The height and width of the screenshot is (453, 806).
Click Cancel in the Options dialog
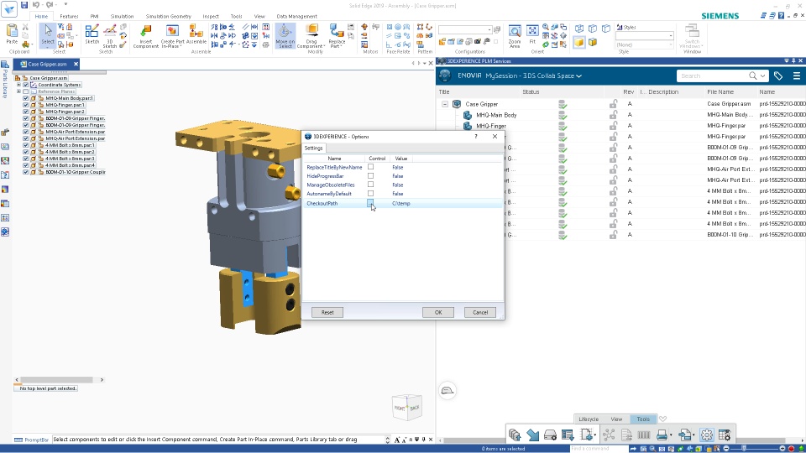point(480,312)
